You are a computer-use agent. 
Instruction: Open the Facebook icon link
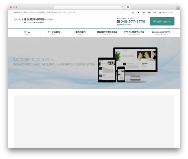(144, 12)
